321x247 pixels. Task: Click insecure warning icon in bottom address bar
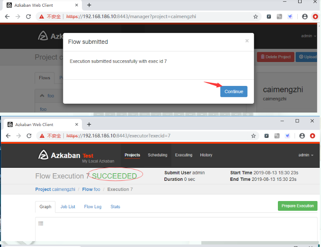pos(42,136)
